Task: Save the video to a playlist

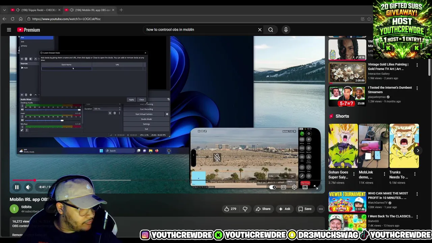Action: coord(304,209)
